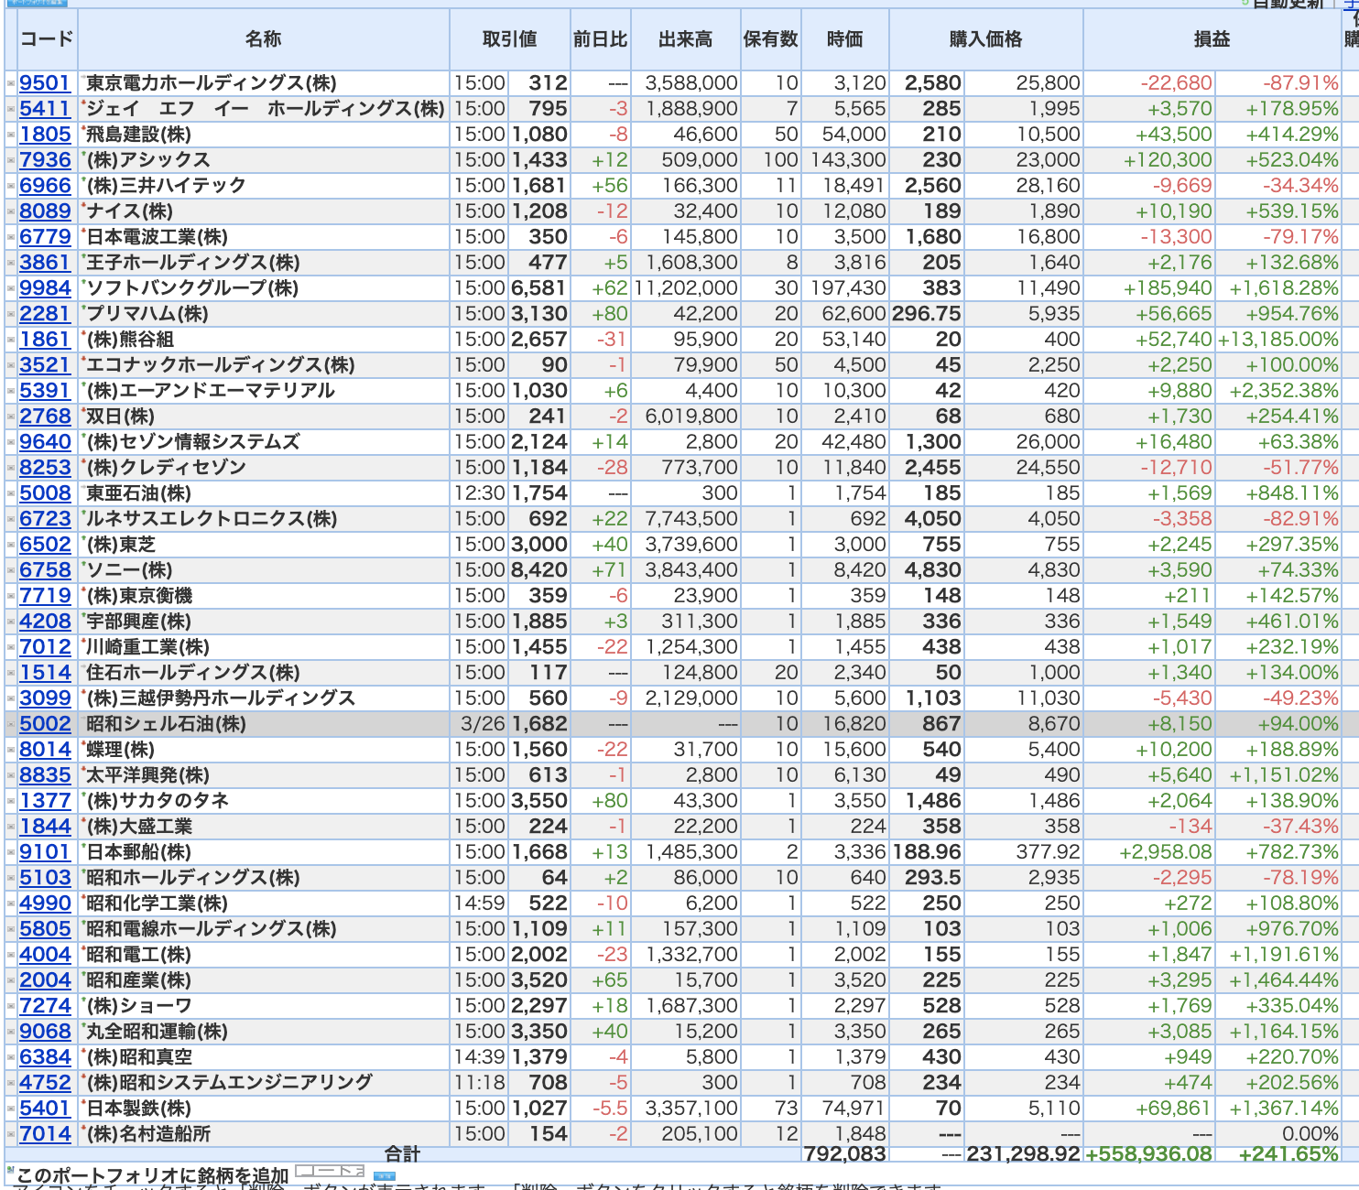Click the row icon left of code 6758
The height and width of the screenshot is (1190, 1359).
click(x=11, y=570)
